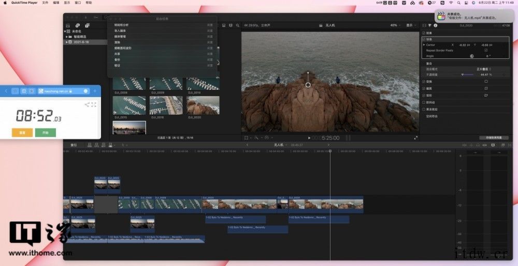Open the color inspector triangle icon
The image size is (518, 266).
[430, 25]
